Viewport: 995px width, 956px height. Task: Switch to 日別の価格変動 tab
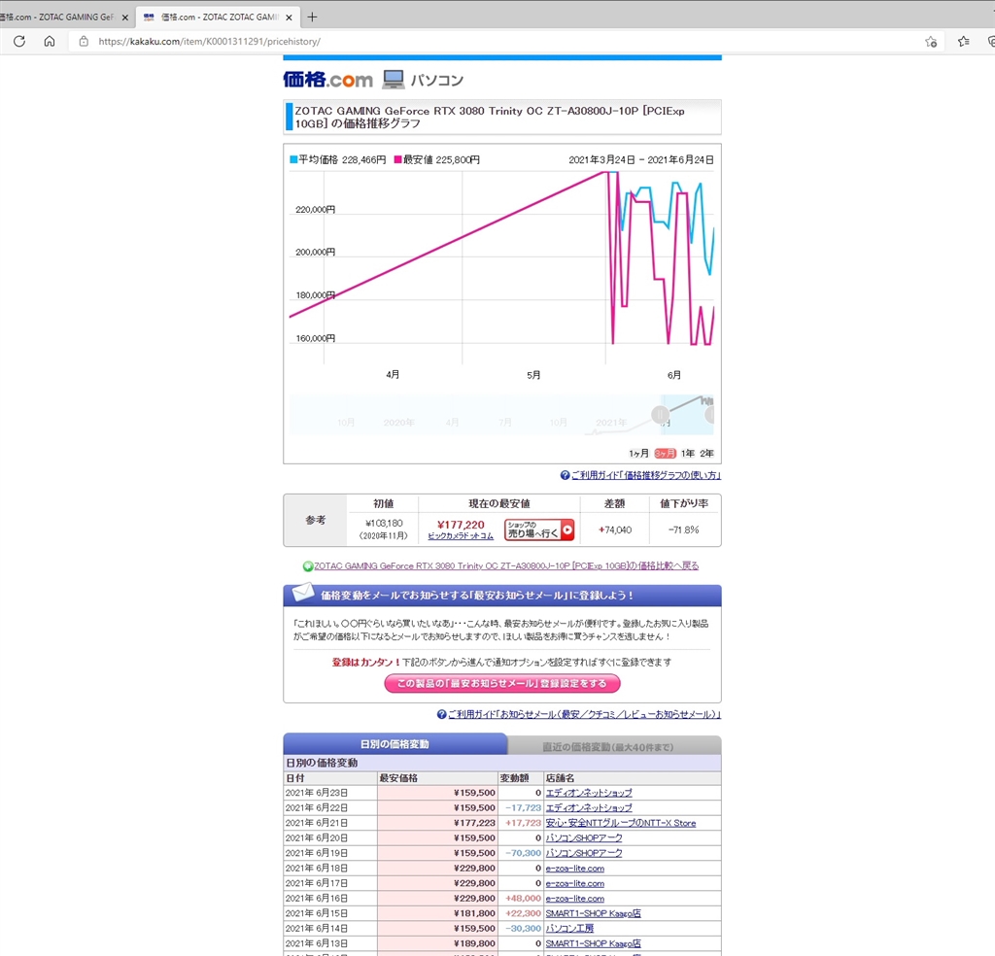click(395, 744)
